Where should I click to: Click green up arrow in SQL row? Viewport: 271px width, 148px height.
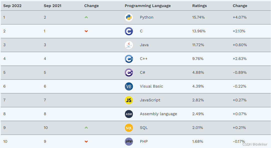click(86, 128)
